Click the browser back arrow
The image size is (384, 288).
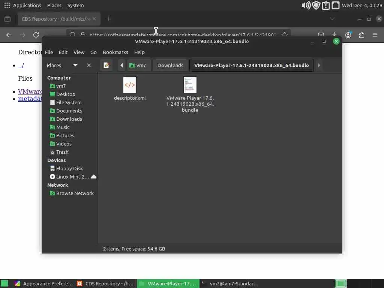(9, 35)
